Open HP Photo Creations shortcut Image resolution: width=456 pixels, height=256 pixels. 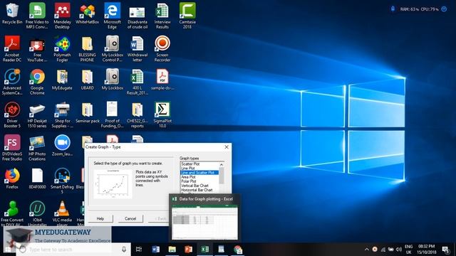(37, 148)
